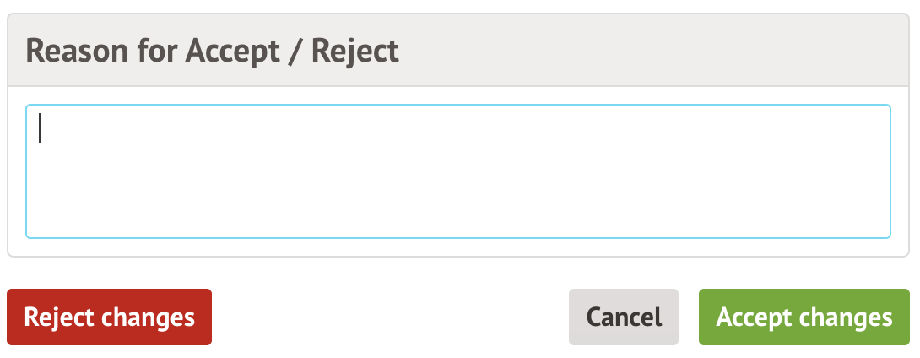Image resolution: width=920 pixels, height=358 pixels.
Task: Choose the Reject changes option
Action: [109, 317]
